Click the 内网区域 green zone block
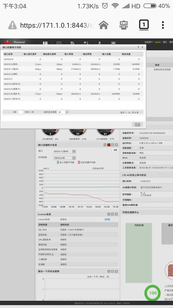The width and height of the screenshot is (173, 308). (139, 253)
